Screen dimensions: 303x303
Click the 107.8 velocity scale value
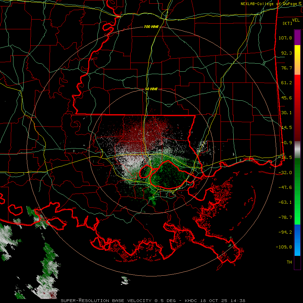pyautogui.click(x=285, y=38)
